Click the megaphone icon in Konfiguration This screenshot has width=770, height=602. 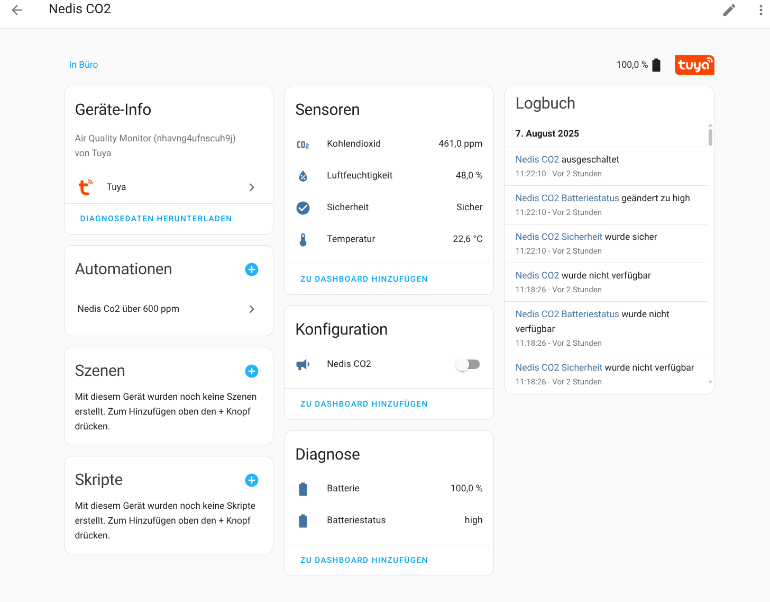[x=303, y=364]
